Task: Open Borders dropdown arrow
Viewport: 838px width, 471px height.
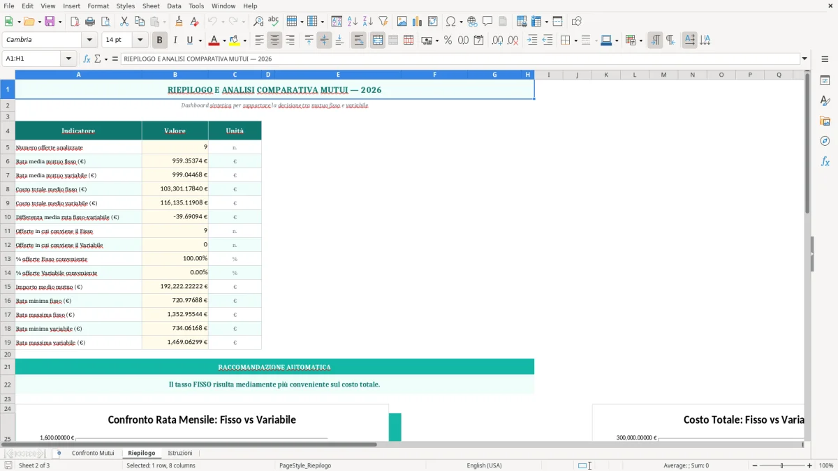Action: 575,40
